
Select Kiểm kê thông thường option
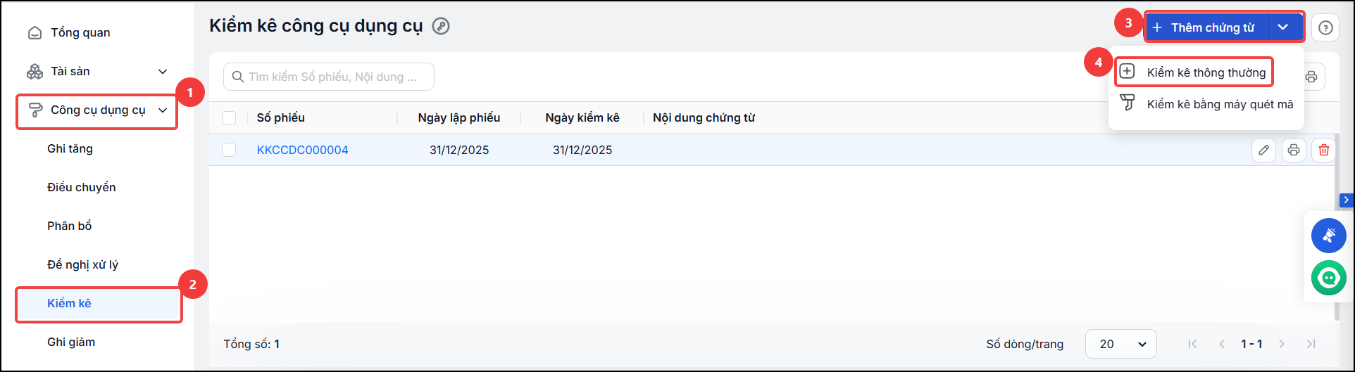(x=1194, y=72)
